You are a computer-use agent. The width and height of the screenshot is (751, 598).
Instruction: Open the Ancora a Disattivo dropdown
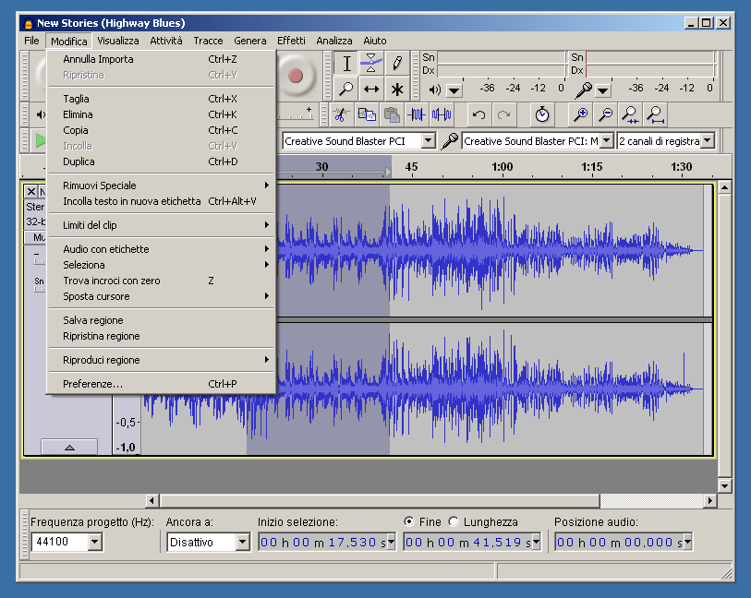tap(242, 542)
